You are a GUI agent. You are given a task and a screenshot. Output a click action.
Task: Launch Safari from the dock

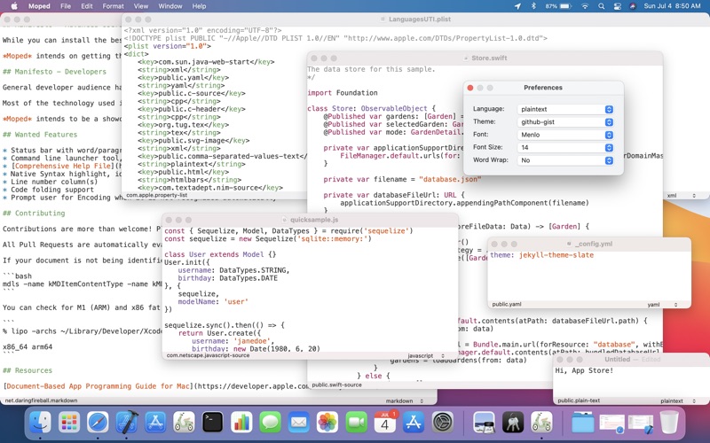click(x=98, y=424)
